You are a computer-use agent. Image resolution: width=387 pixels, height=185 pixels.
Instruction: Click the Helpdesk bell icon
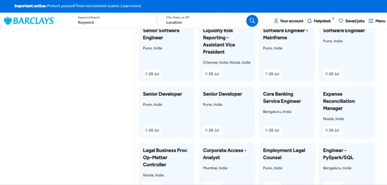click(x=309, y=21)
